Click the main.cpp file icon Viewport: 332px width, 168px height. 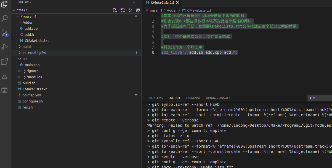[x=22, y=65]
